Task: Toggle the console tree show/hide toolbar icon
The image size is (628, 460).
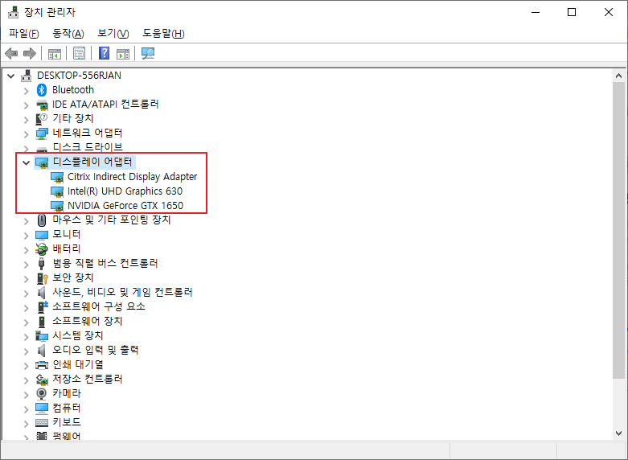Action: pos(55,53)
